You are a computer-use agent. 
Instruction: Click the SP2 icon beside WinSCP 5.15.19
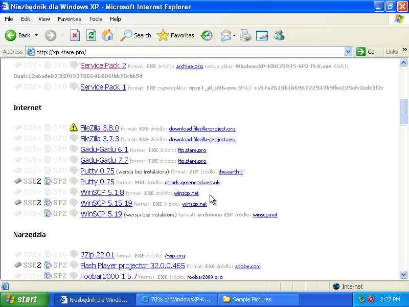click(48, 203)
